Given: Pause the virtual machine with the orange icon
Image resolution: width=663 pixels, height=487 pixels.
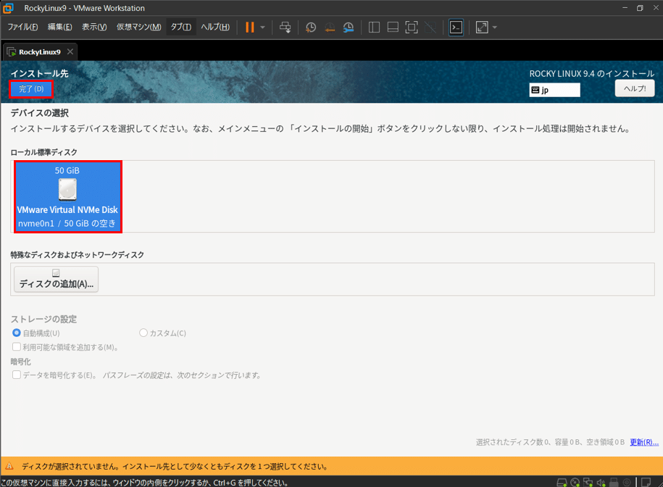Looking at the screenshot, I should pyautogui.click(x=250, y=28).
